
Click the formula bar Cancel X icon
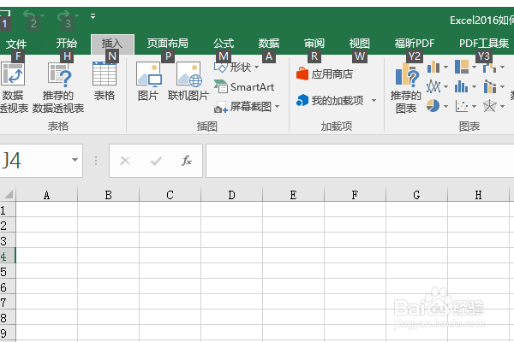click(125, 161)
